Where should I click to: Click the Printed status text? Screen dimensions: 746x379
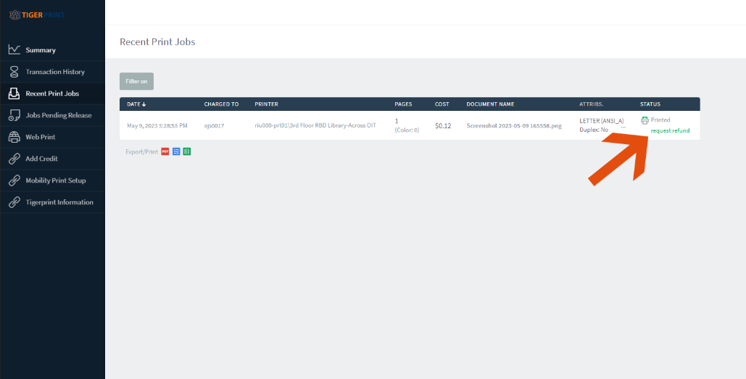pos(660,120)
